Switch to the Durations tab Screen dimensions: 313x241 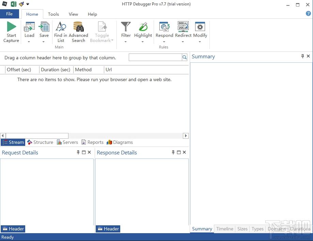300,229
